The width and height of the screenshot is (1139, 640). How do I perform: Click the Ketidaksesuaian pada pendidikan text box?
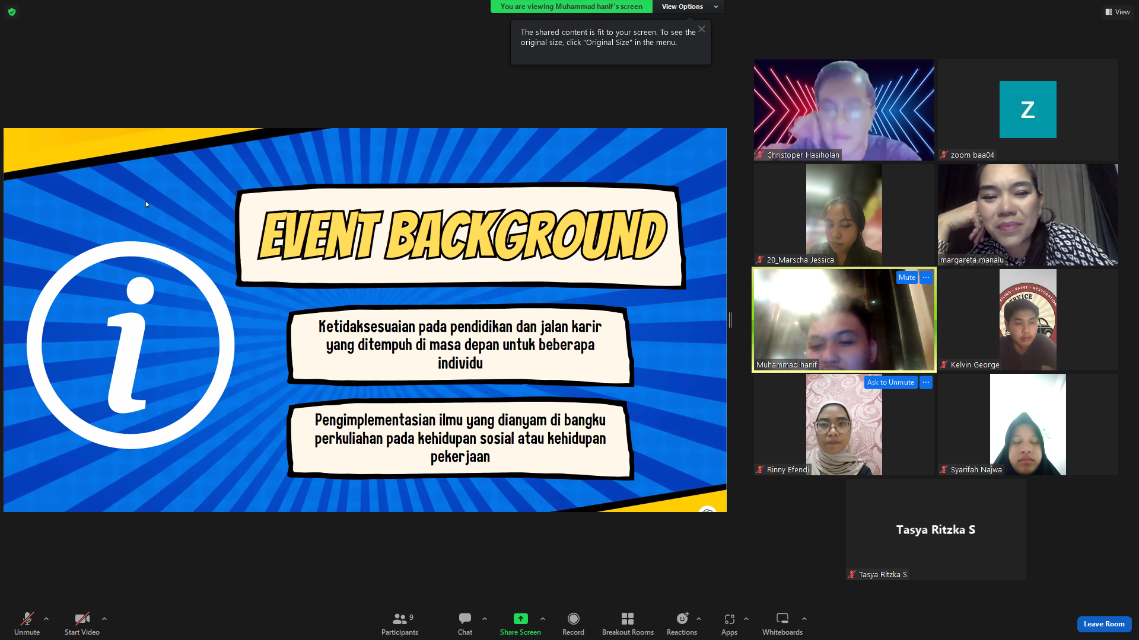[x=460, y=345]
